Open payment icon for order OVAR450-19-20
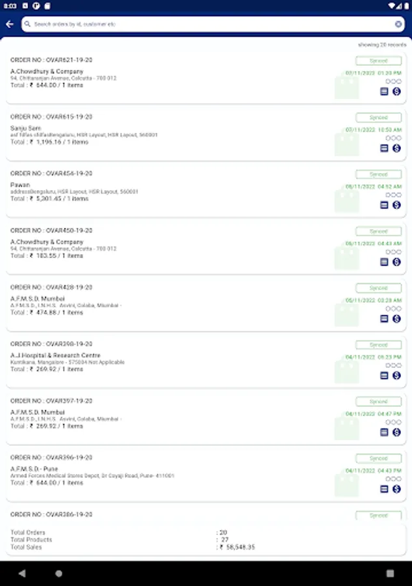 396,262
